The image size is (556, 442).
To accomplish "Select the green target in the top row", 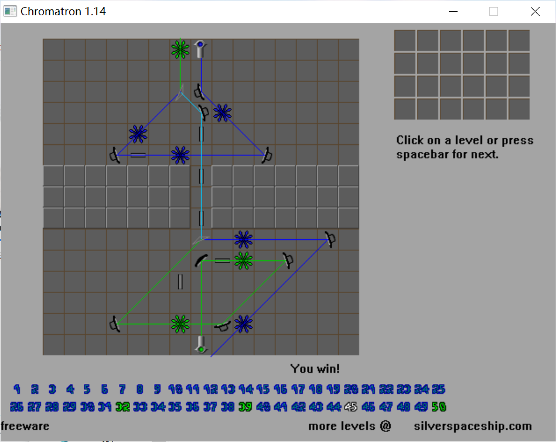I will pos(180,49).
